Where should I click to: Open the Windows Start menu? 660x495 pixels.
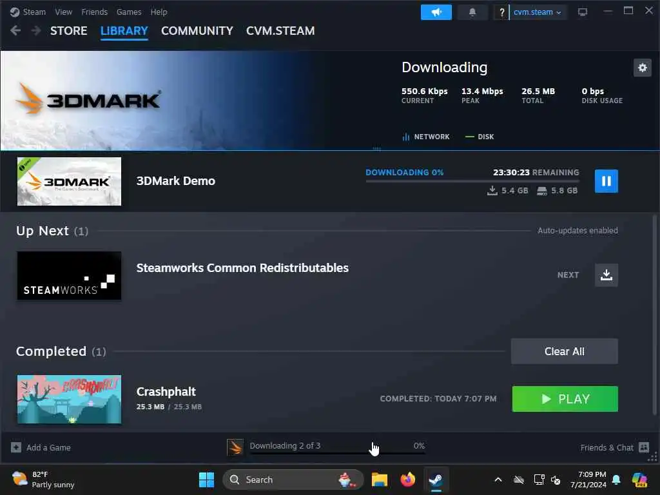206,480
